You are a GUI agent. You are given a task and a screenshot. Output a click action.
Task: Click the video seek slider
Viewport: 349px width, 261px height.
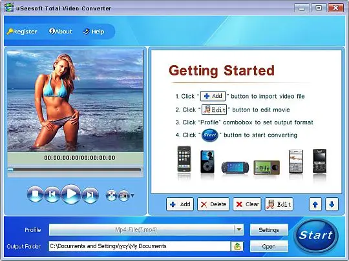click(x=74, y=170)
